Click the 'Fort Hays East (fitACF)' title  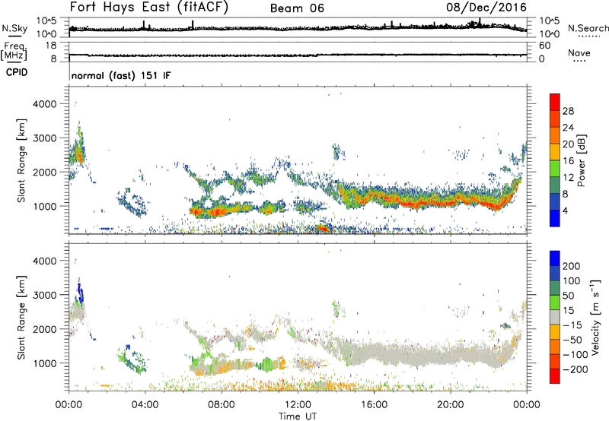pos(149,8)
